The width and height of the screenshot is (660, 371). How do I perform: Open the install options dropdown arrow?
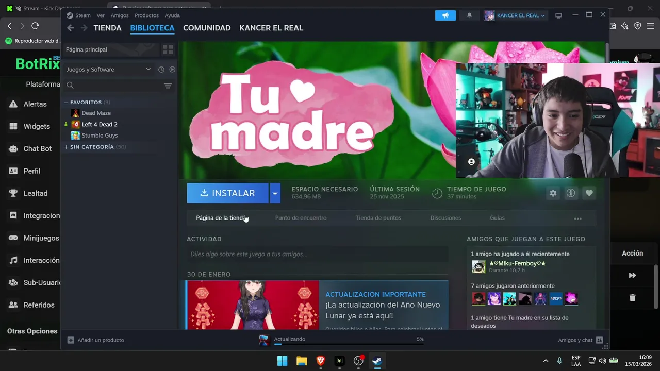coord(275,193)
